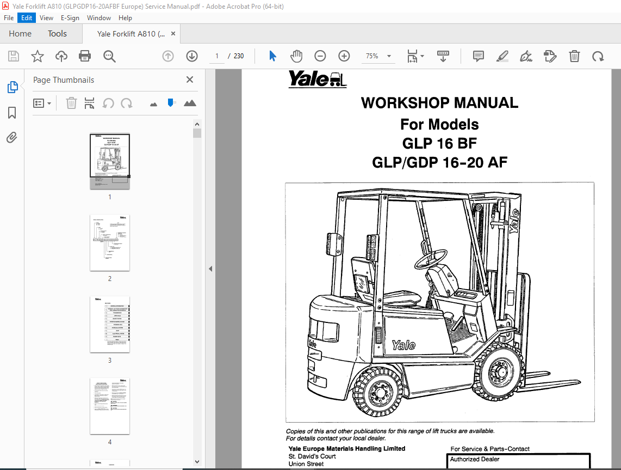Delete selected page in thumbnails panel

tap(71, 103)
